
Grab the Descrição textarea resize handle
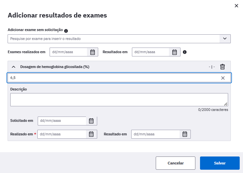[226, 104]
